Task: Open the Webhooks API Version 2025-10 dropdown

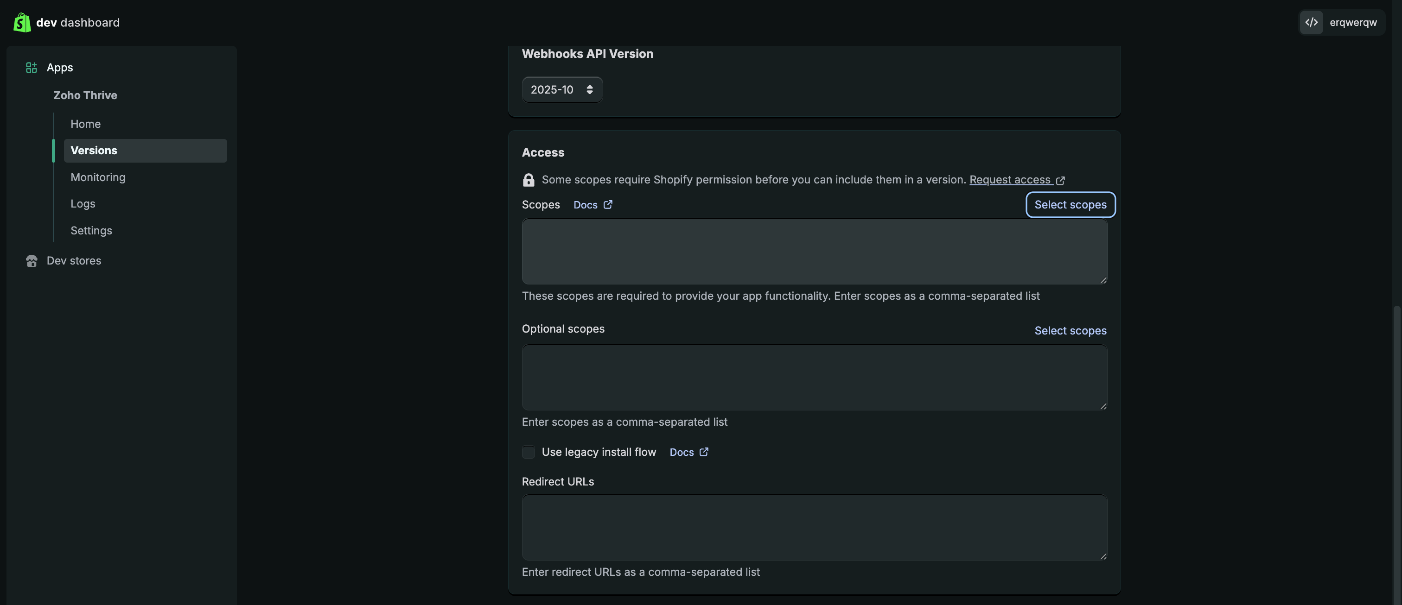Action: point(561,90)
